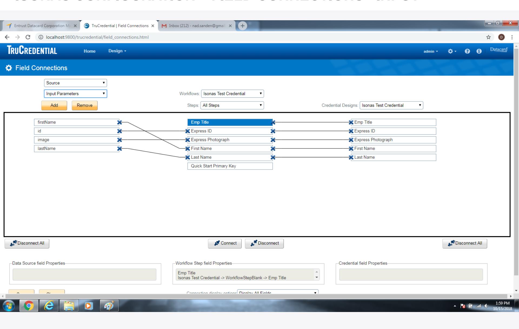
Task: Open the Source dropdown
Action: click(x=75, y=83)
